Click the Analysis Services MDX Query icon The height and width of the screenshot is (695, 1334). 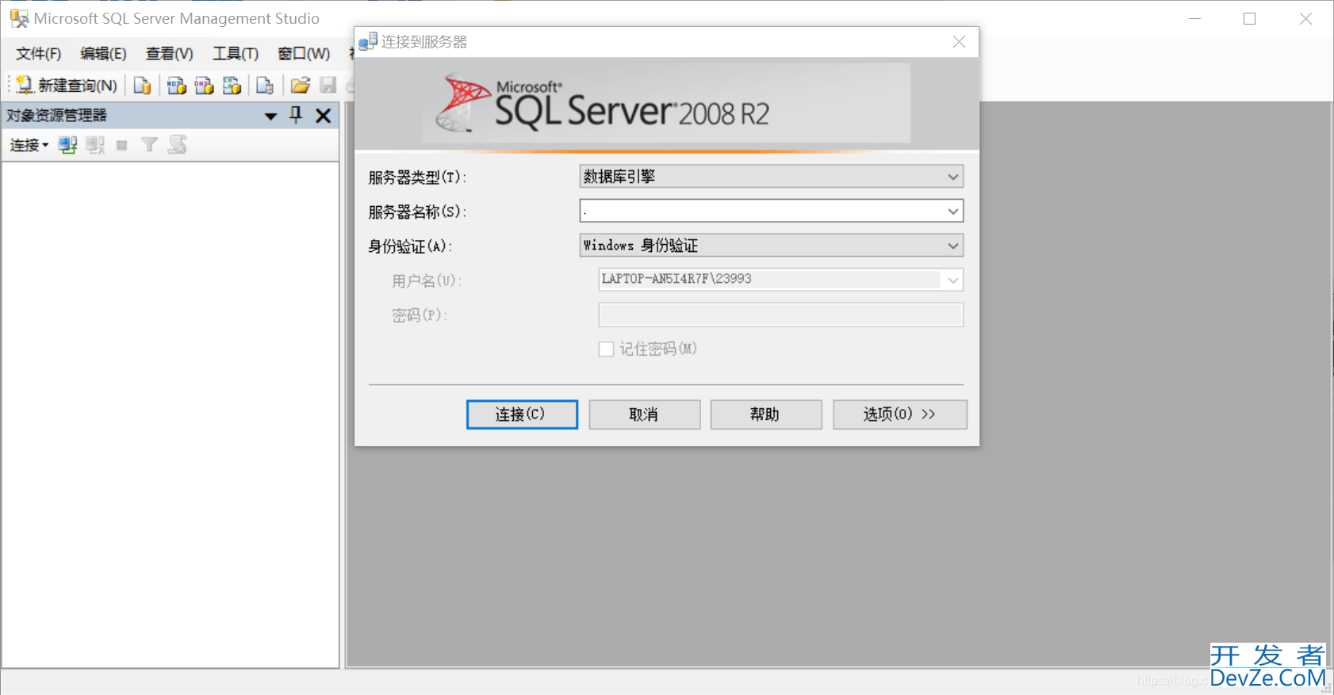tap(176, 85)
